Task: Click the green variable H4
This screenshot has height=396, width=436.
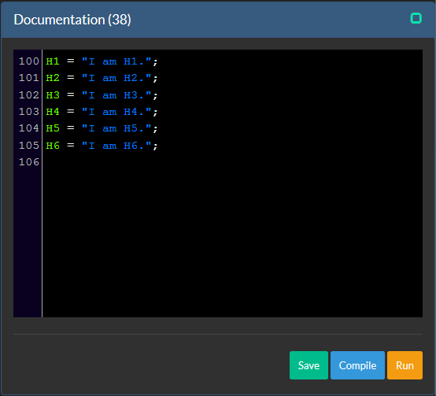Action: [x=53, y=112]
